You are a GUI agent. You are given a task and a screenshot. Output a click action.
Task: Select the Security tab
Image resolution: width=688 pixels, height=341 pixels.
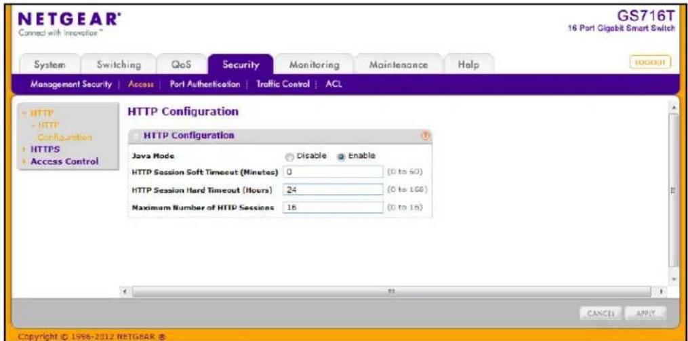[241, 65]
